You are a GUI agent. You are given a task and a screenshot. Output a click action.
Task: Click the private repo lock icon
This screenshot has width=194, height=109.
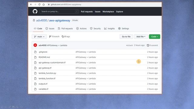pyautogui.click(x=34, y=20)
